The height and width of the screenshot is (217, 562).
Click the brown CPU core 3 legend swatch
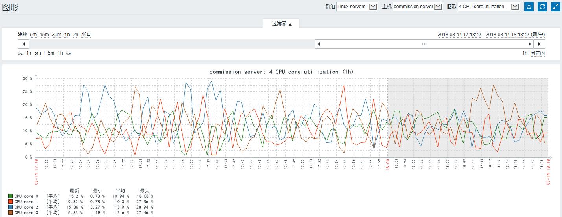(10, 213)
